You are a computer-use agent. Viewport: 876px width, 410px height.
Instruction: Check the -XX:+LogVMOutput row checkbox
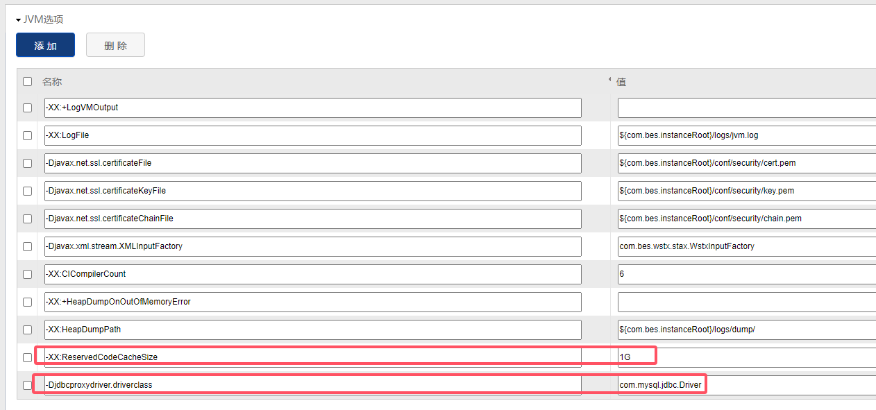[x=27, y=108]
